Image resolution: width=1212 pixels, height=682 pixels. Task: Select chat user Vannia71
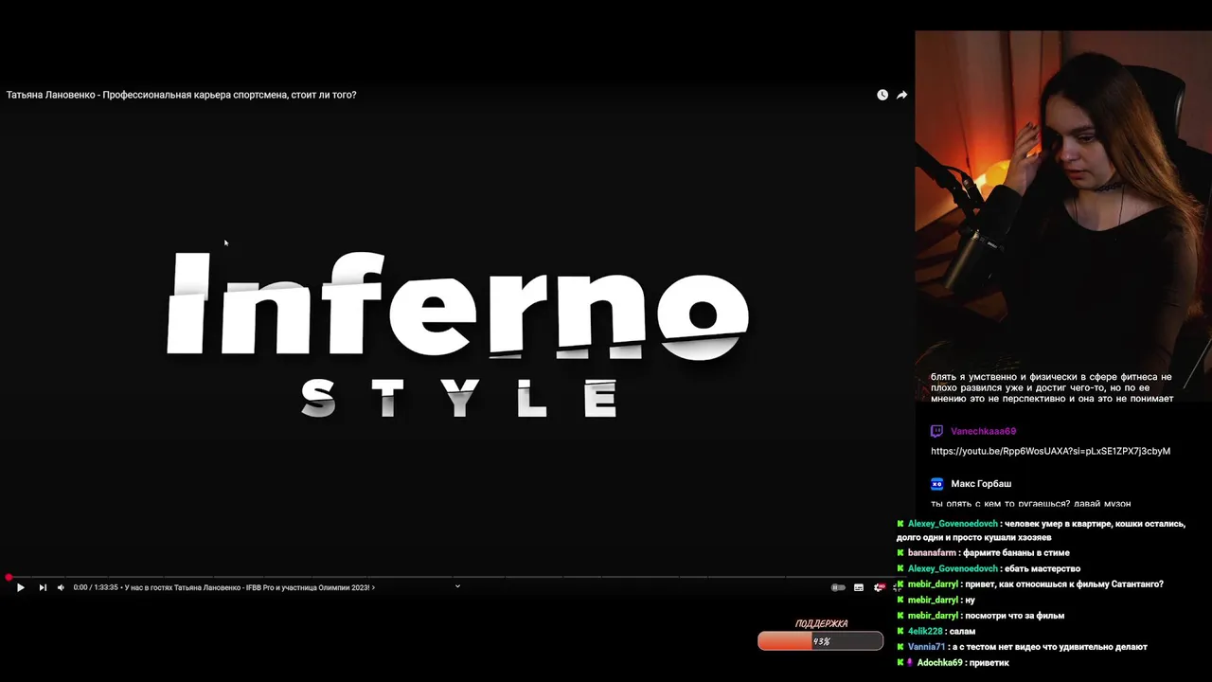(x=926, y=647)
